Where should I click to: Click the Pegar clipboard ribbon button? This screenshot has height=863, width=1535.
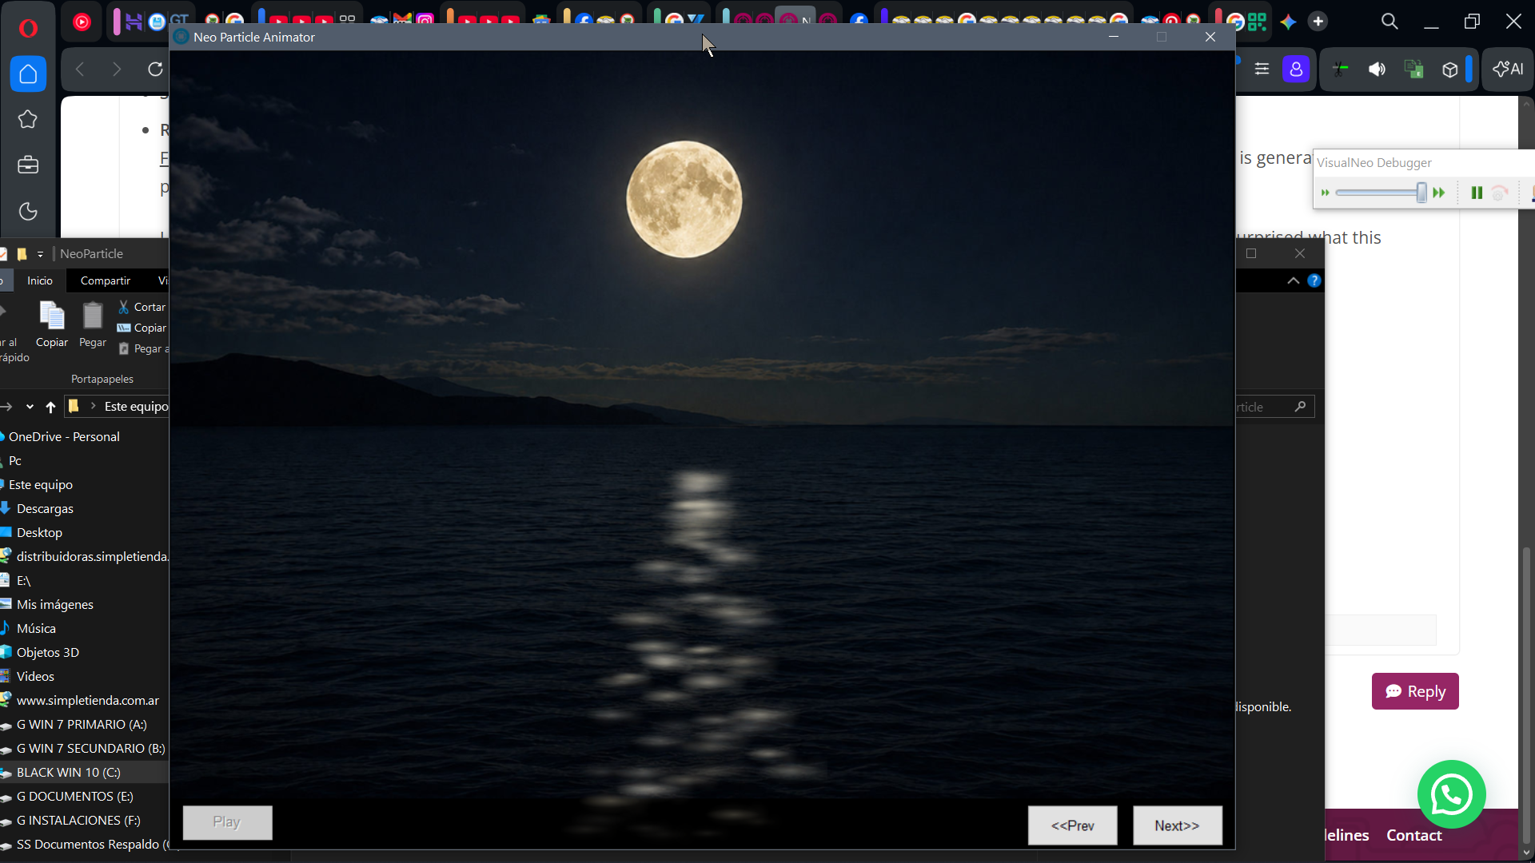[x=93, y=324]
